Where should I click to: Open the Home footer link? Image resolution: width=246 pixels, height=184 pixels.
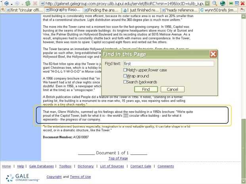tap(6, 166)
